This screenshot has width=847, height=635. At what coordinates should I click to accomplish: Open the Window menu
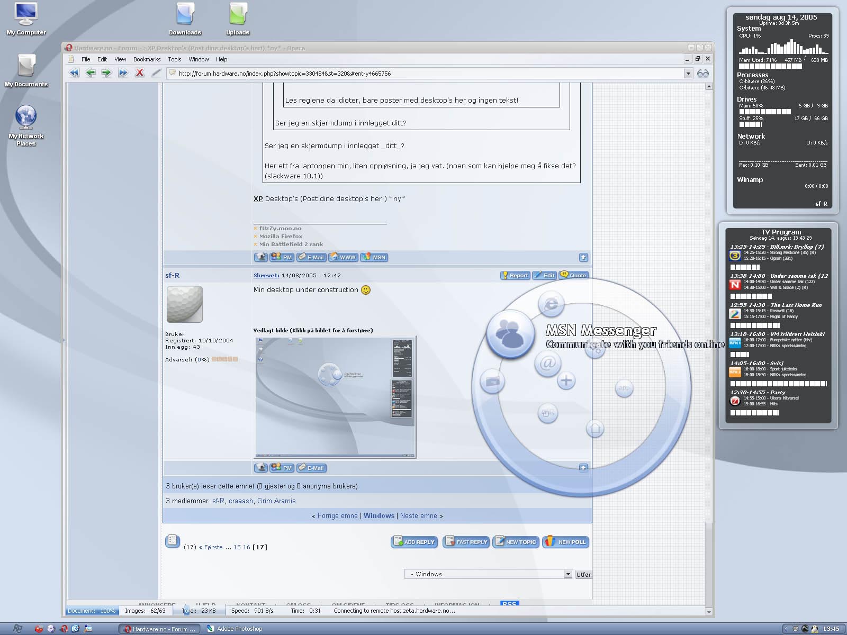point(199,59)
